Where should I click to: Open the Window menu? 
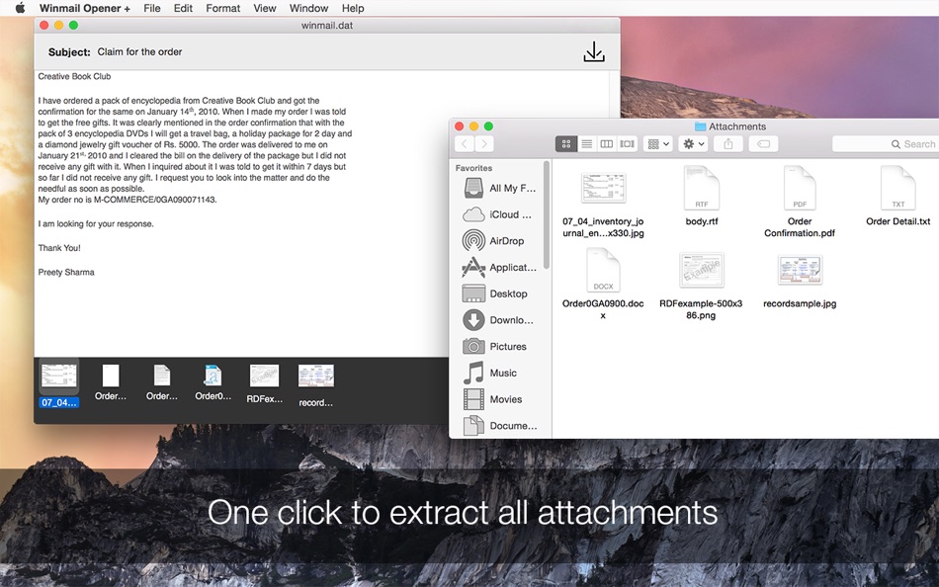308,8
